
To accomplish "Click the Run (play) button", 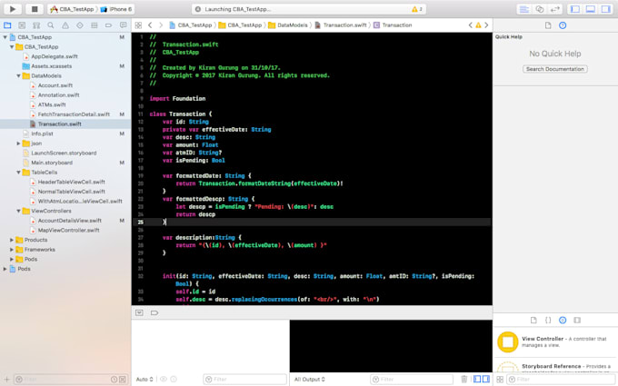I will click(14, 9).
